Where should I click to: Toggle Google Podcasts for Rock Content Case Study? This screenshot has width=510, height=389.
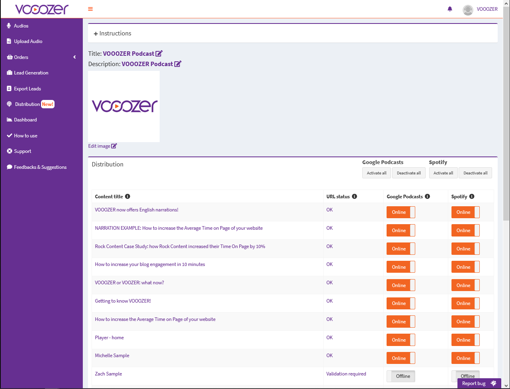[401, 249]
